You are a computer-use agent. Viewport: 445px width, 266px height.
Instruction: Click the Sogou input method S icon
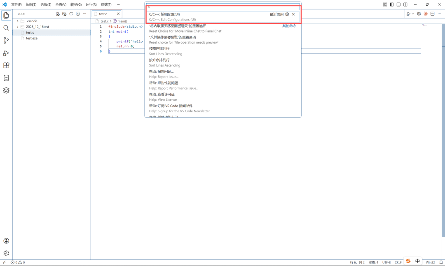(408, 261)
